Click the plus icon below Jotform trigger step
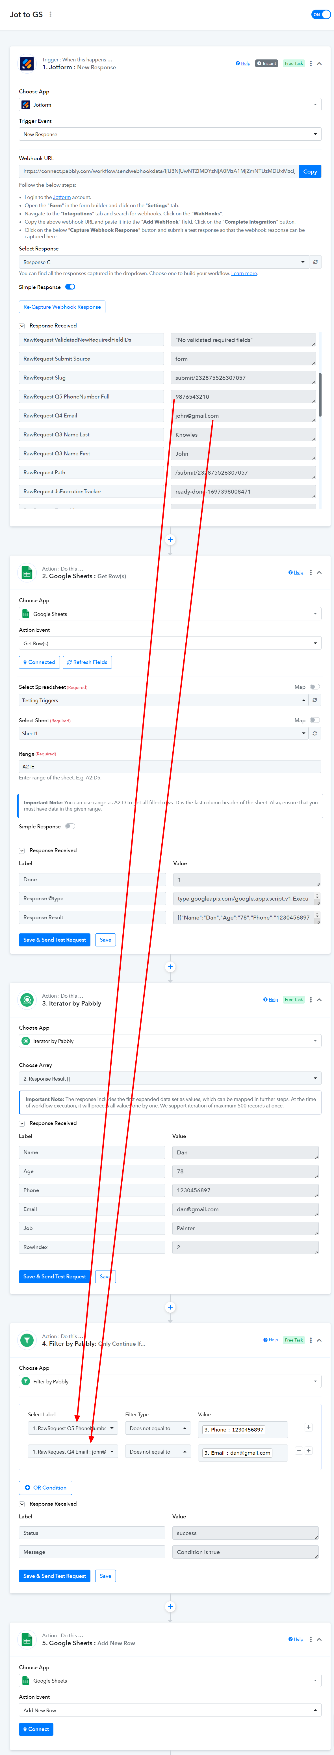 170,540
